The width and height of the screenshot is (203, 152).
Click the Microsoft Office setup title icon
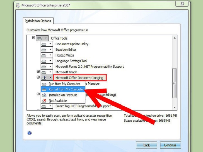coord(18,6)
